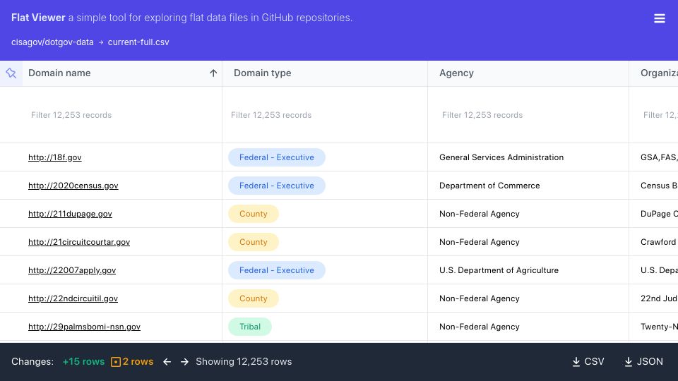The width and height of the screenshot is (678, 381).
Task: Click Federal - Executive tag in 2020census.gov row
Action: pyautogui.click(x=277, y=186)
